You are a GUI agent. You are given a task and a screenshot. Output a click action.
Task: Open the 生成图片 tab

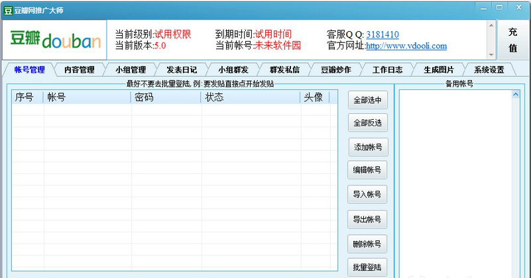pyautogui.click(x=439, y=69)
